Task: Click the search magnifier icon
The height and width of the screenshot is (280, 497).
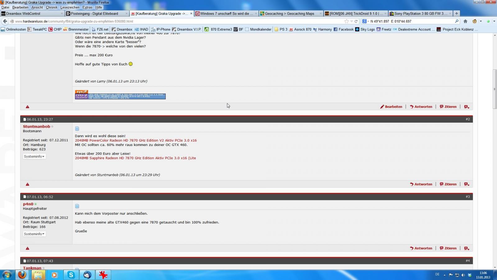Action: point(457,21)
